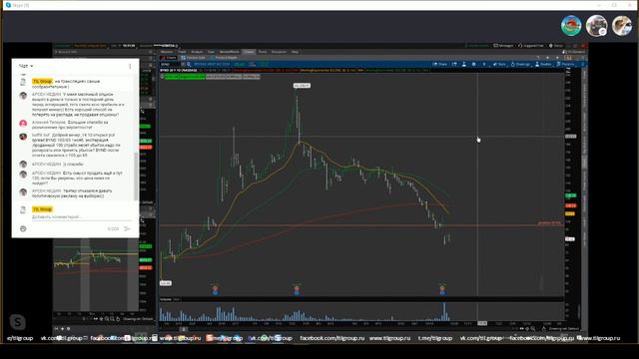
Task: Open the Drawings dropdown on chart toolbar
Action: [520, 64]
